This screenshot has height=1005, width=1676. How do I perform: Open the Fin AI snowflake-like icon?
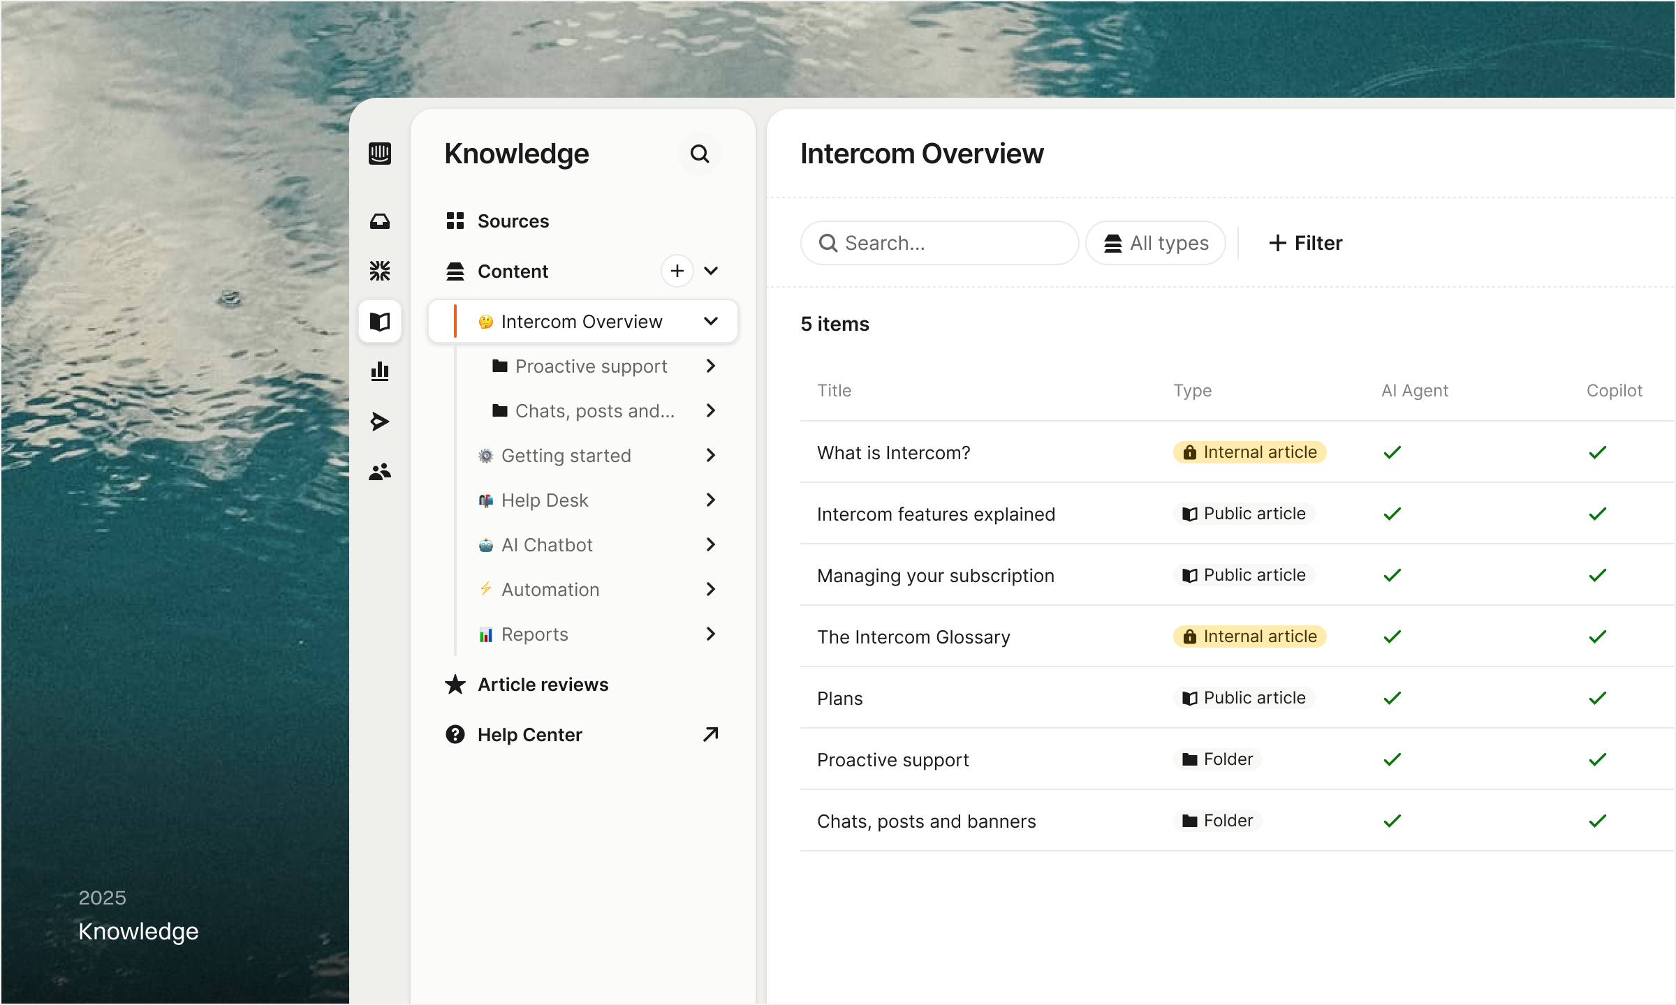coord(379,271)
